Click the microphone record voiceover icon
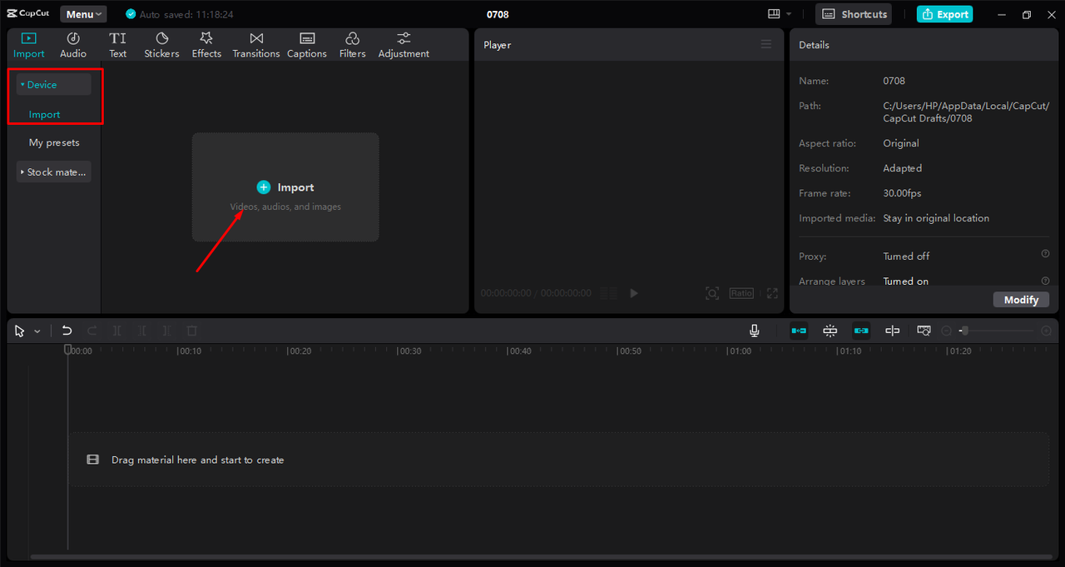1065x567 pixels. tap(754, 331)
